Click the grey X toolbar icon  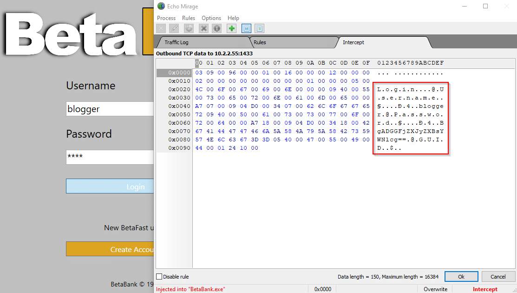click(203, 28)
